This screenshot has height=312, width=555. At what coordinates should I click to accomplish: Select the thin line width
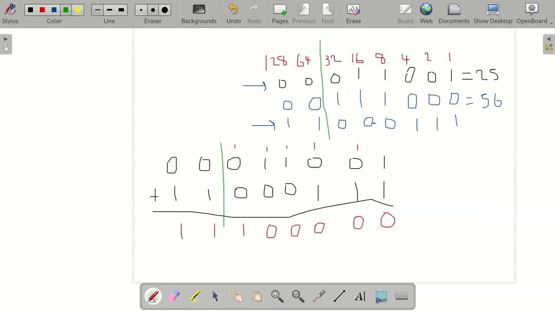click(98, 10)
